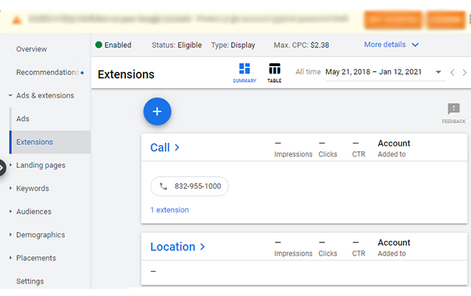Click the blue dot next to Recommendations
Image resolution: width=471 pixels, height=296 pixels.
coord(82,72)
